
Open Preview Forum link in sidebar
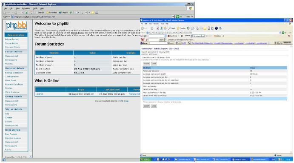pos(12,47)
